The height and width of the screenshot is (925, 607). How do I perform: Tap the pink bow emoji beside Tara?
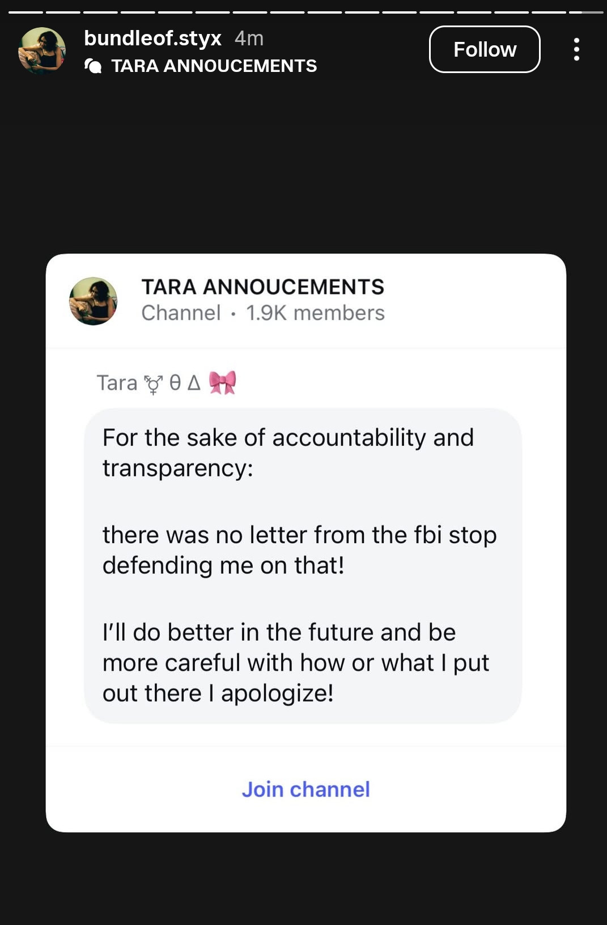[x=222, y=383]
